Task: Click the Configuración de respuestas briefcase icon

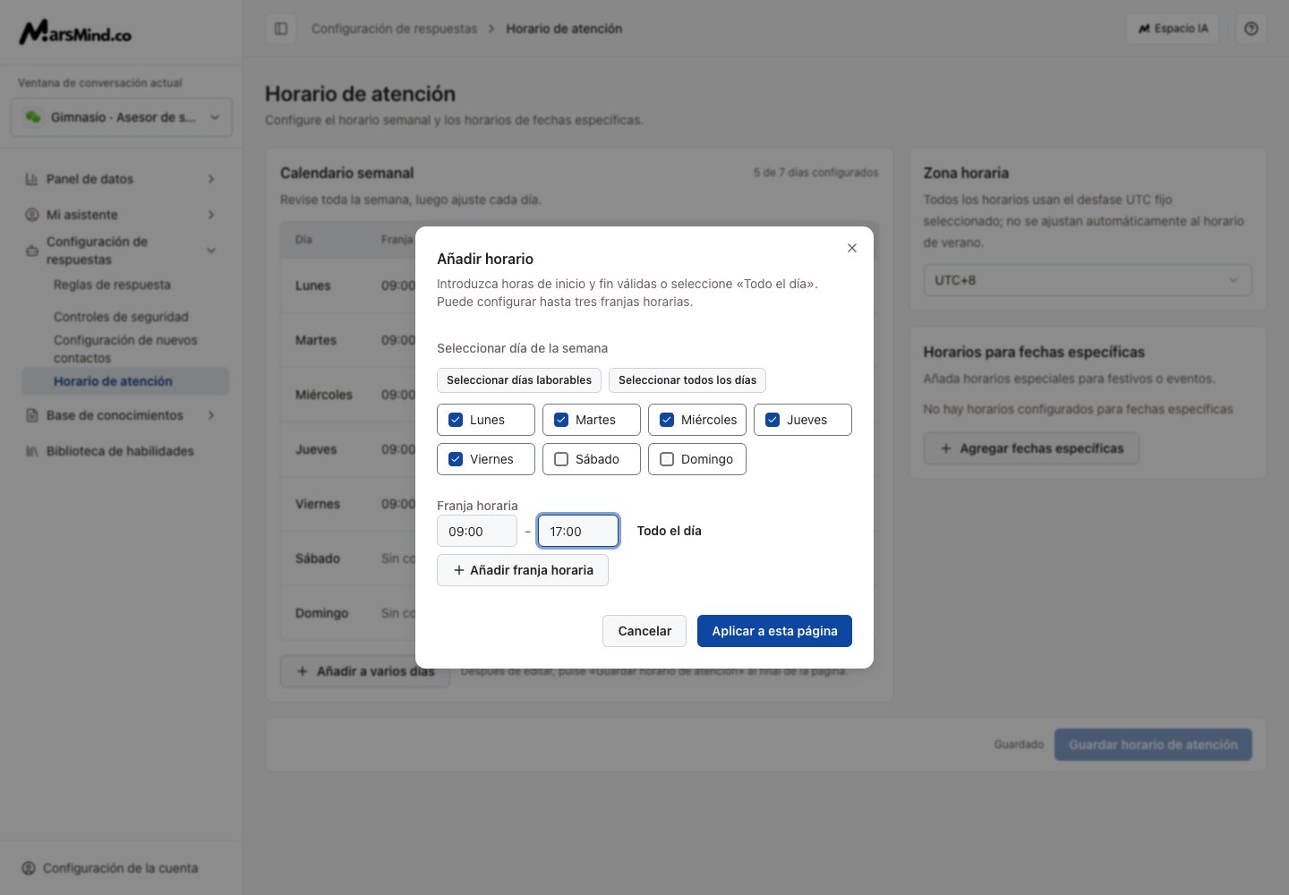Action: pyautogui.click(x=31, y=251)
